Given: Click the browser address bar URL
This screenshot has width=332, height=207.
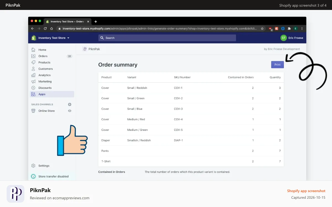Looking at the screenshot, I should [x=160, y=28].
